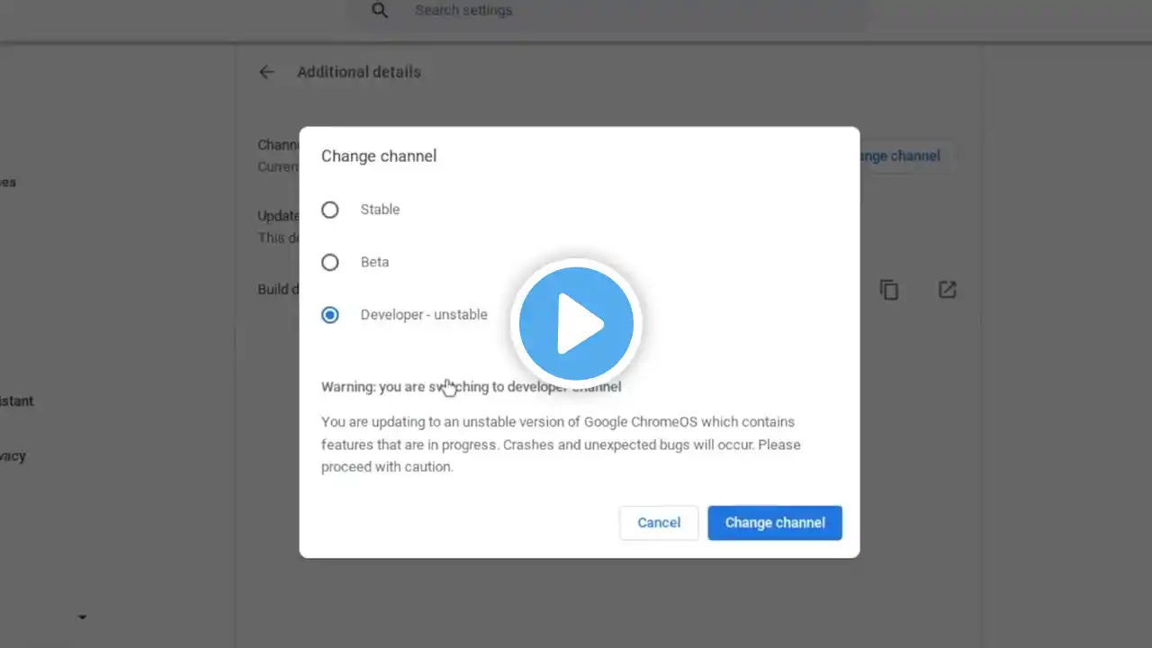Open the sidebar item ending in 'es'
The width and height of the screenshot is (1152, 648).
8,182
